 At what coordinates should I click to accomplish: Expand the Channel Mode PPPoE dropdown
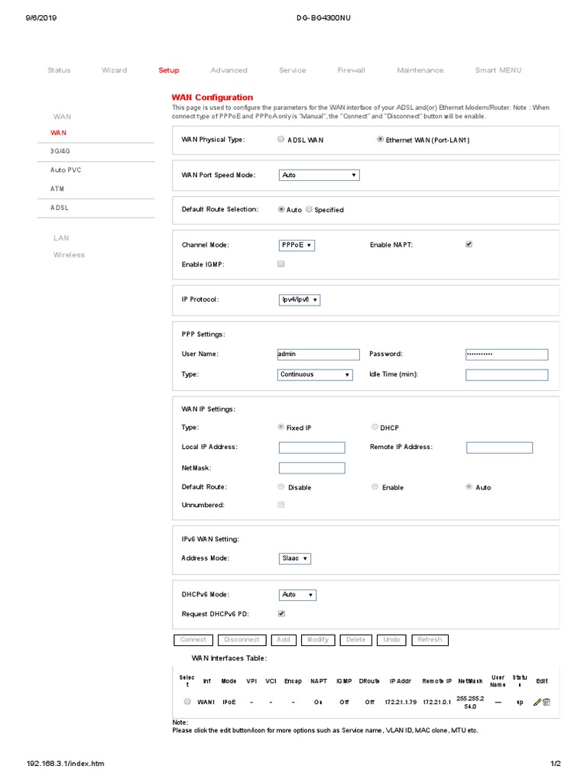coord(297,245)
